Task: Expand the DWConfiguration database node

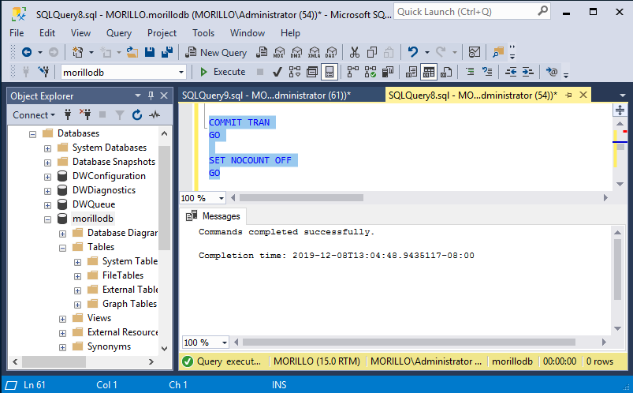Action: 47,177
